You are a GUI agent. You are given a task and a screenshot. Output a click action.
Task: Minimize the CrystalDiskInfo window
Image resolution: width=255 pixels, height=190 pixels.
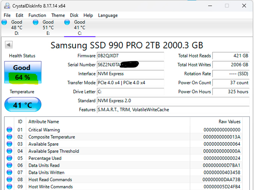click(x=210, y=6)
